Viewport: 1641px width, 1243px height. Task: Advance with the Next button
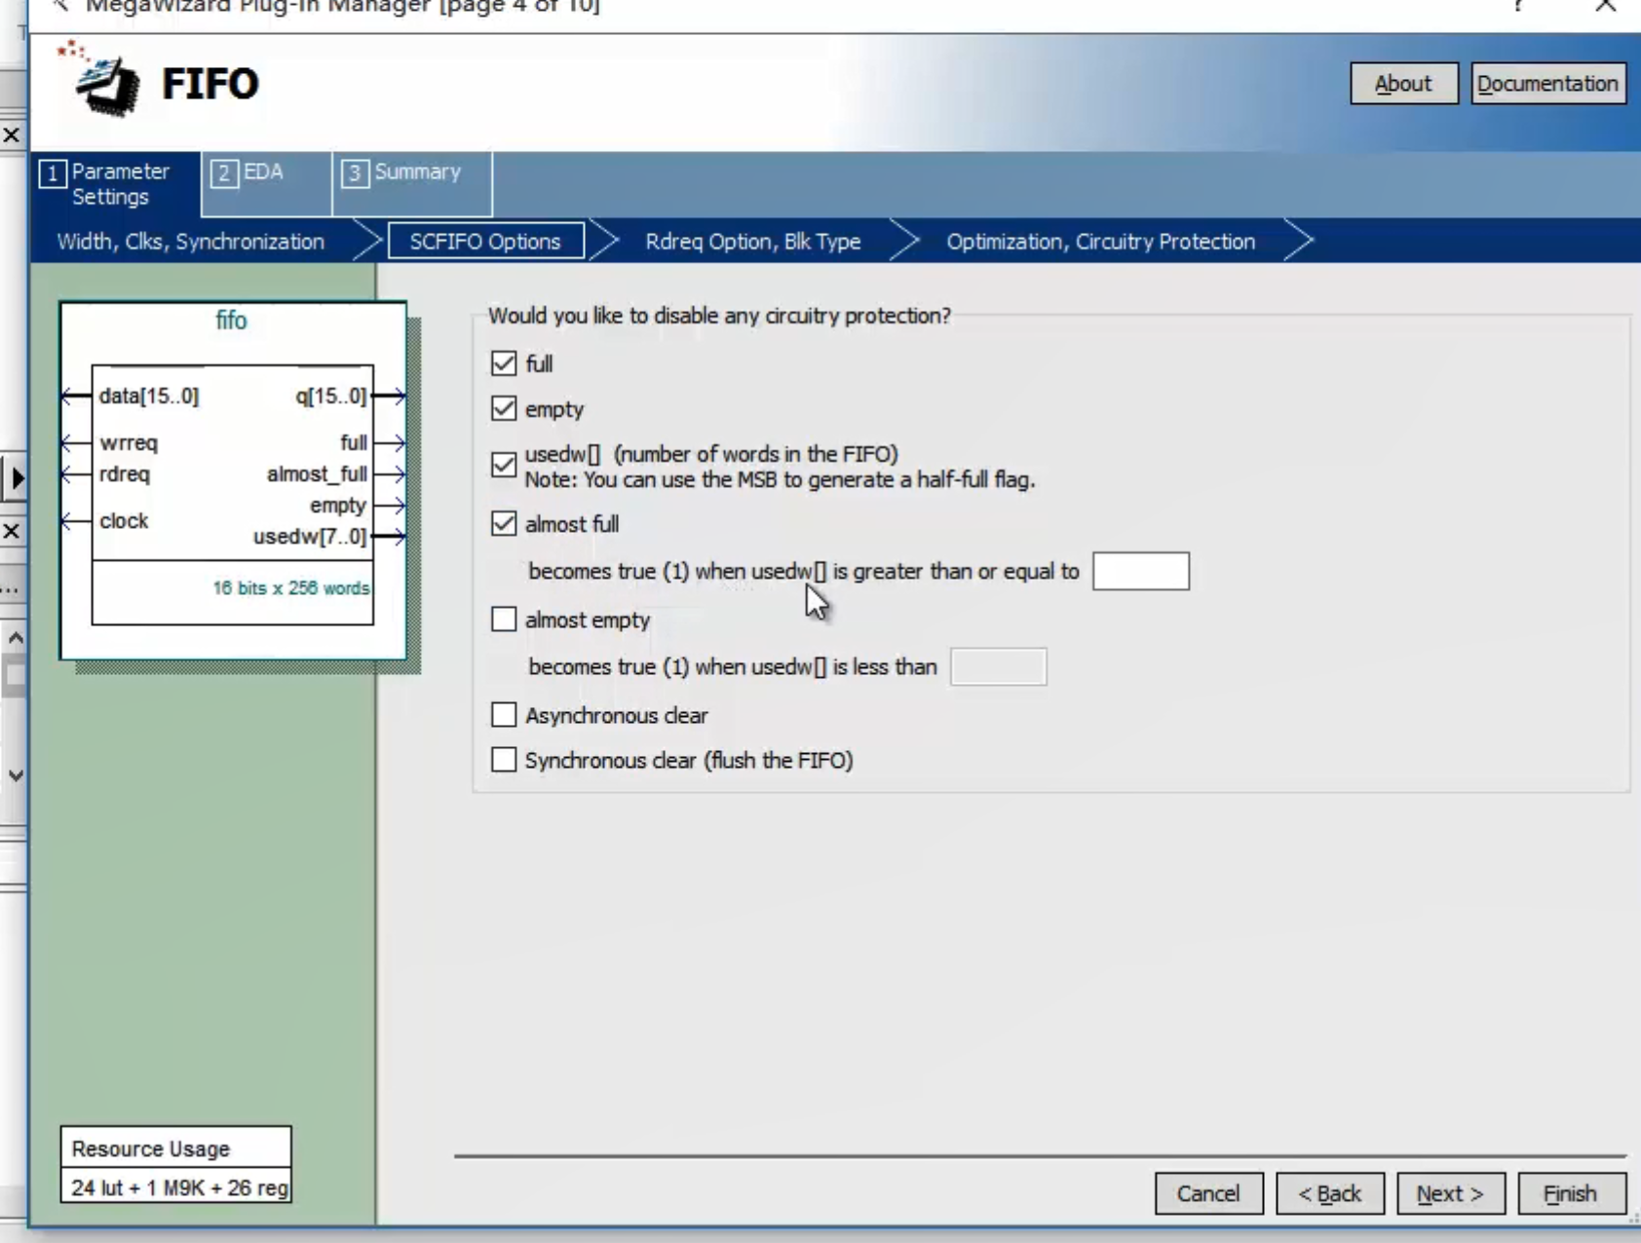pos(1450,1193)
